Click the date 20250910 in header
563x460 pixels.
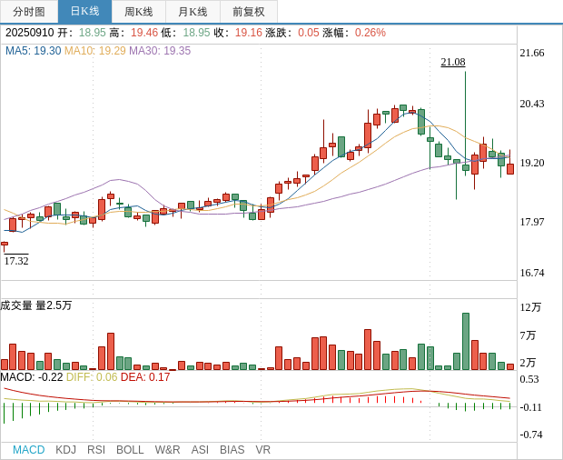click(29, 33)
